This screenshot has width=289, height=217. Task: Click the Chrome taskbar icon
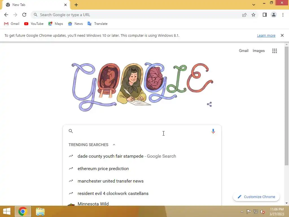pyautogui.click(x=23, y=211)
